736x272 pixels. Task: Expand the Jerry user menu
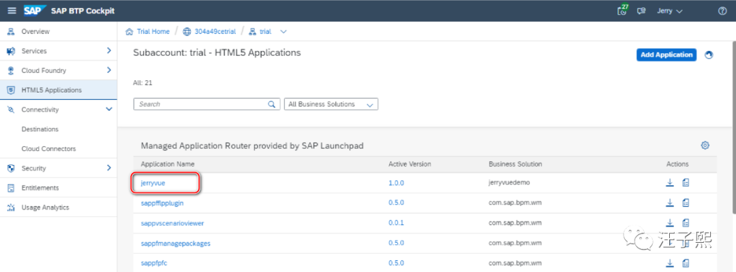(x=670, y=11)
